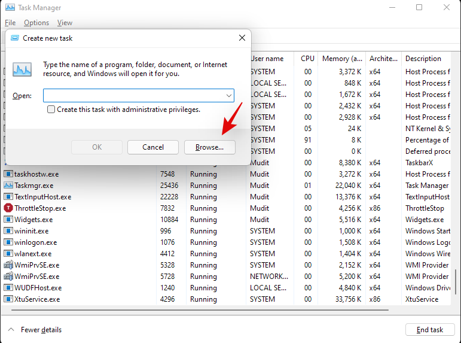Click the WUDFHost.exe process icon
The height and width of the screenshot is (343, 461).
[8, 288]
